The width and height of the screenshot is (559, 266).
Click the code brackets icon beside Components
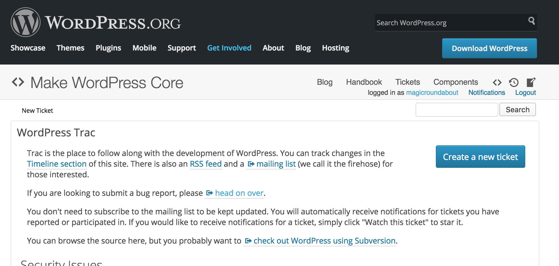[x=497, y=82]
